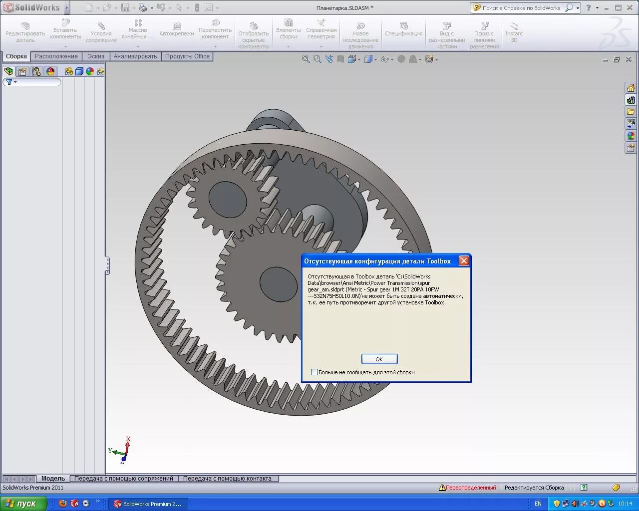The width and height of the screenshot is (639, 511).
Task: Expand Hide/Show Items dropdown arrow
Action: (x=392, y=59)
